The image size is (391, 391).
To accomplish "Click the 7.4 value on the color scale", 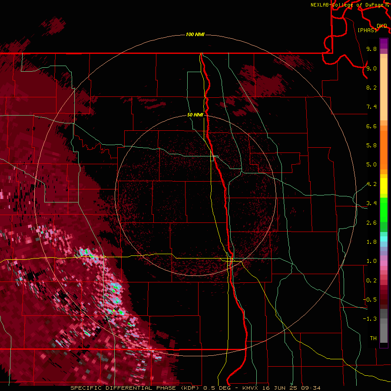I will click(x=371, y=107).
